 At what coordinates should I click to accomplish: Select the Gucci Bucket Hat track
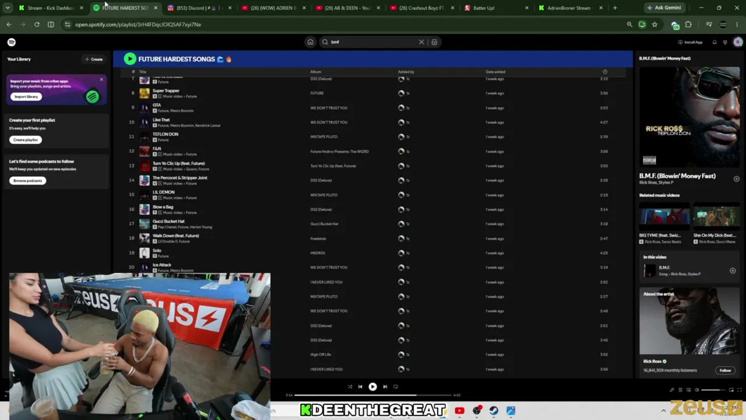373,224
